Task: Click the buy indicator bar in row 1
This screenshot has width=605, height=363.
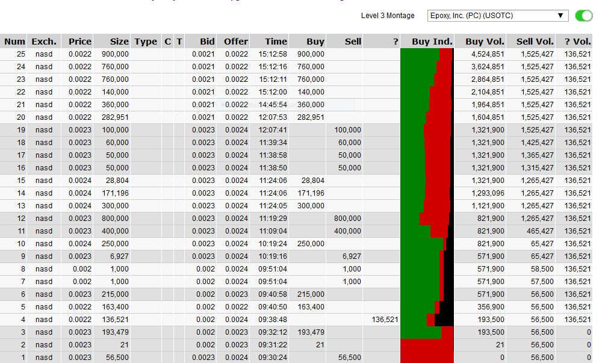Action: (x=426, y=358)
